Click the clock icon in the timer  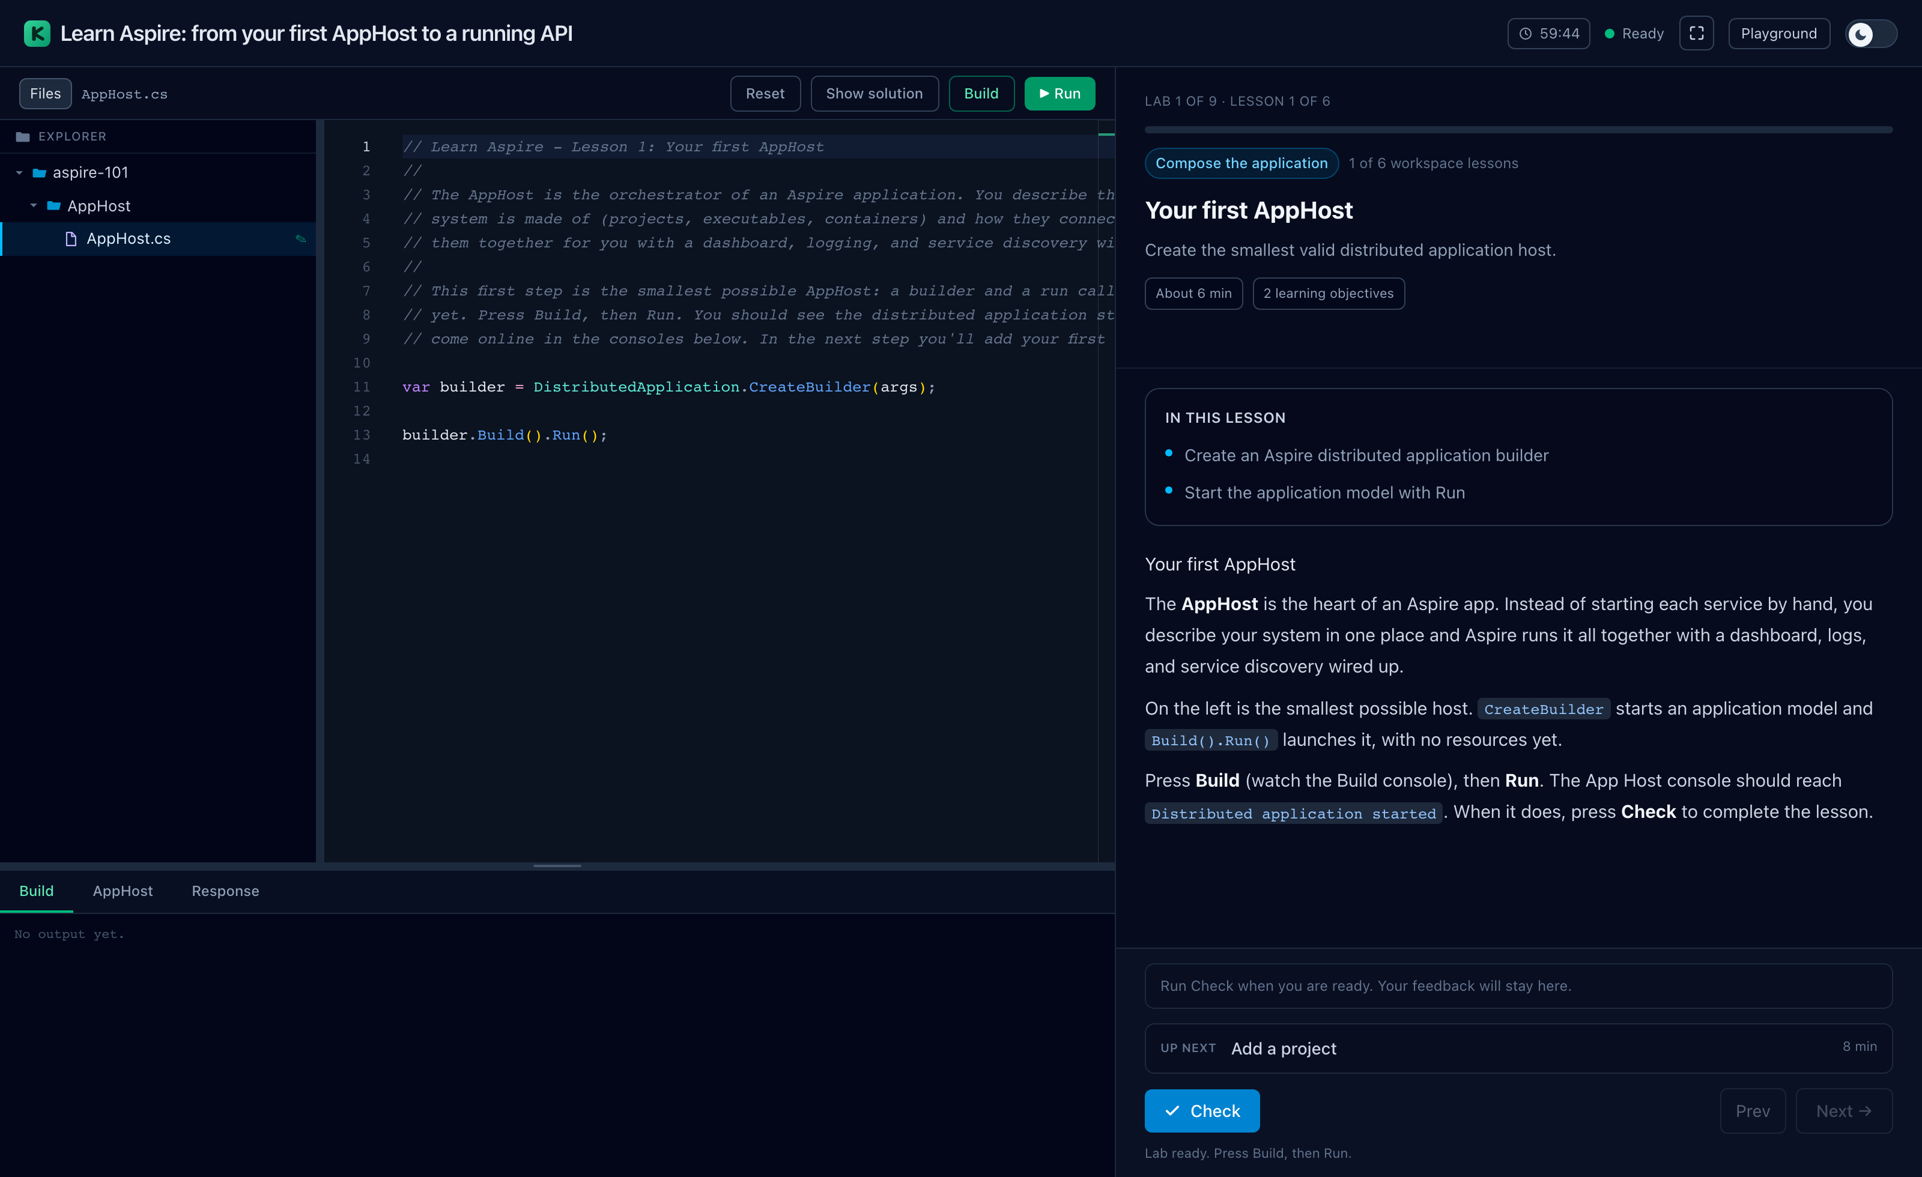point(1526,34)
